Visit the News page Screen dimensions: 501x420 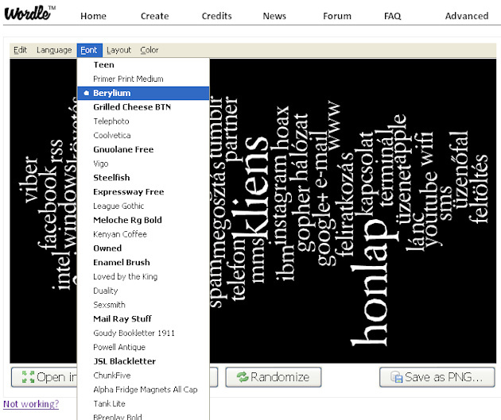click(274, 16)
